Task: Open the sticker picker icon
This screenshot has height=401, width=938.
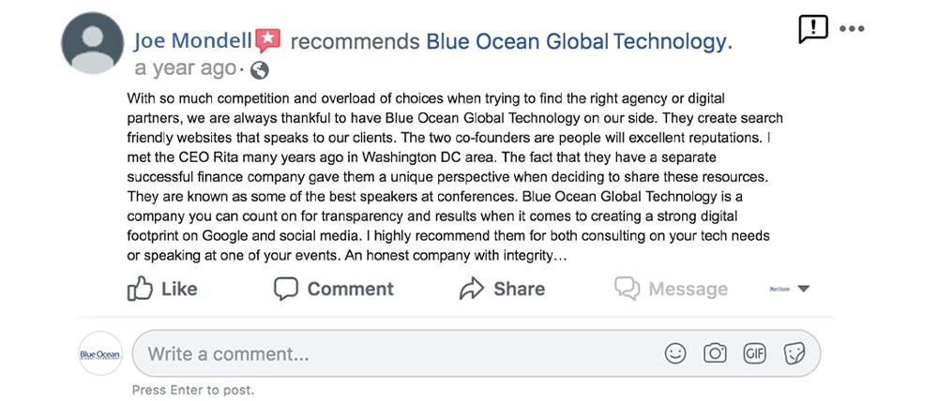Action: click(x=794, y=353)
